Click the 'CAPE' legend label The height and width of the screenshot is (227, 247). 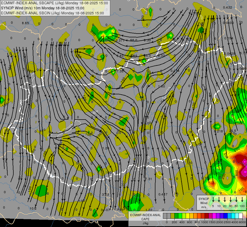145,219
